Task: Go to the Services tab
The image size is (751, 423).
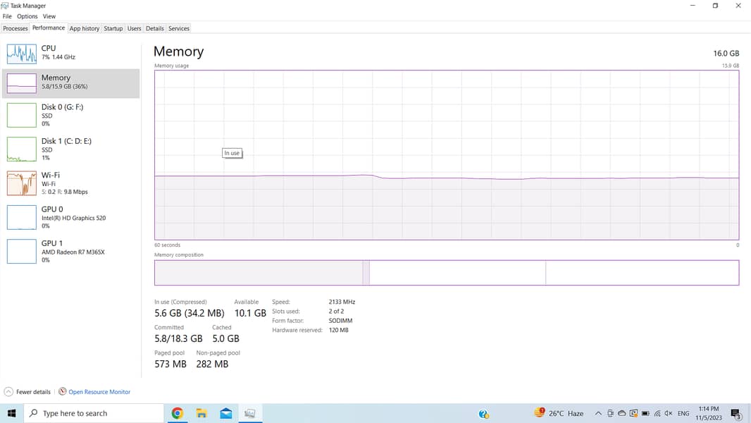Action: click(x=178, y=28)
